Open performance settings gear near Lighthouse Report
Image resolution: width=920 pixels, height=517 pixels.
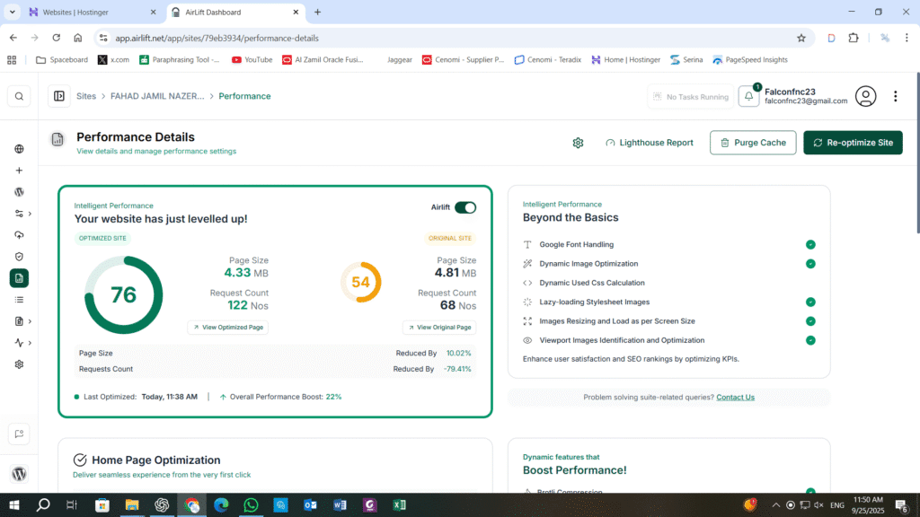pos(578,143)
